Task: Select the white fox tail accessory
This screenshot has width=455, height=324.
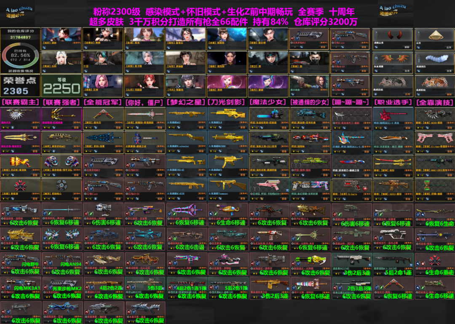Action: coord(434,62)
